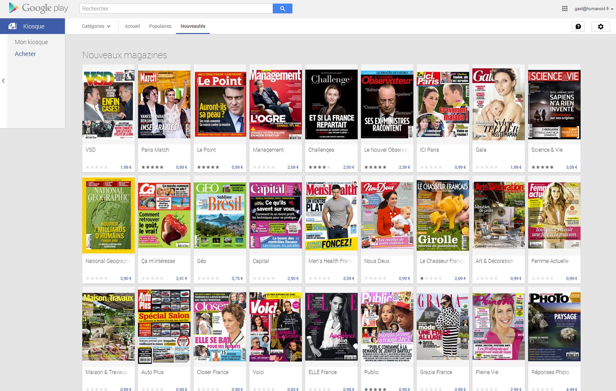
Task: Open the Ça m'intéresse cover
Action: (x=164, y=215)
